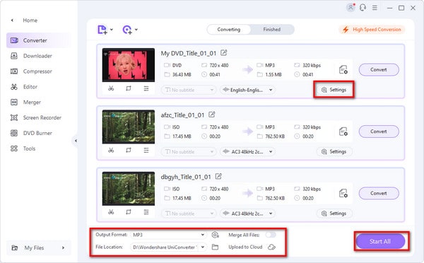Rename afzc_Title_01_01 with edit icon
Viewport: 424px width, 263px height.
212,115
